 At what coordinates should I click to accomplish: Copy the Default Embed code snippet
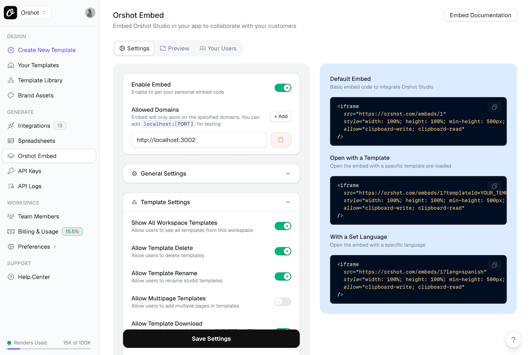[494, 107]
